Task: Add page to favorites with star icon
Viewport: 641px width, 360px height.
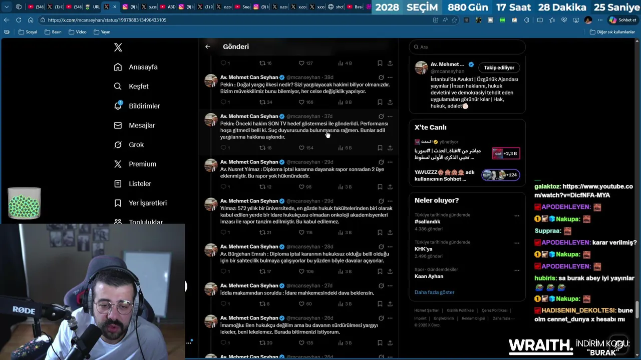Action: pyautogui.click(x=454, y=20)
